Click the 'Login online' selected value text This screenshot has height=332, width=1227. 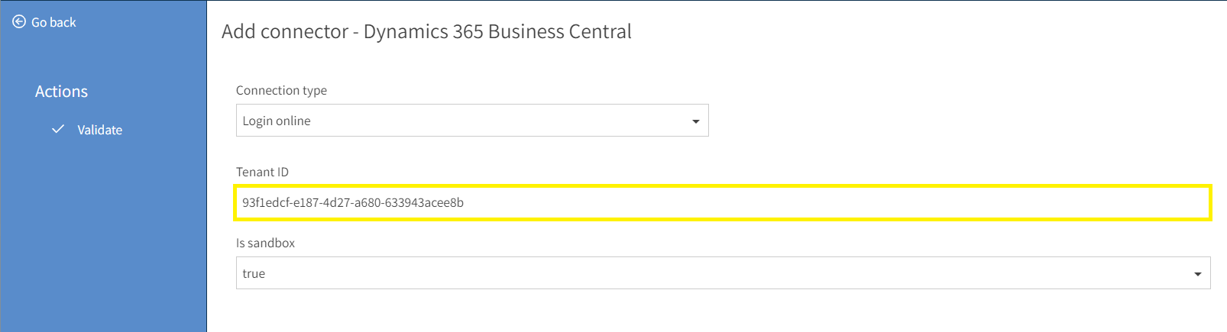click(277, 121)
